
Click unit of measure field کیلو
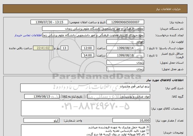point(41,121)
